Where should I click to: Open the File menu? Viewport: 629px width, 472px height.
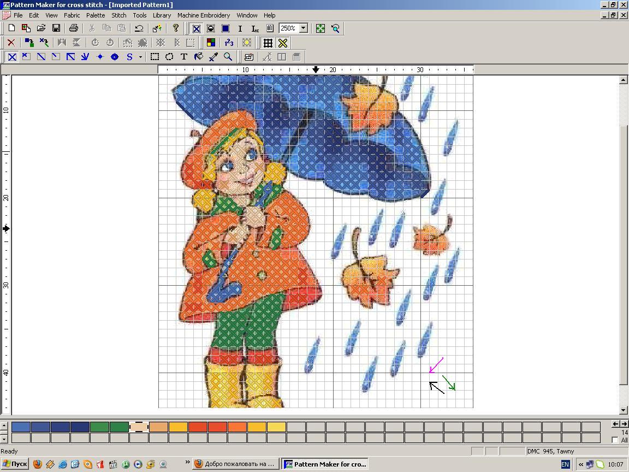click(x=18, y=15)
